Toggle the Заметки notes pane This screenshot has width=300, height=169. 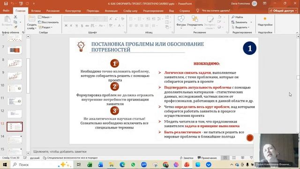[187, 158]
